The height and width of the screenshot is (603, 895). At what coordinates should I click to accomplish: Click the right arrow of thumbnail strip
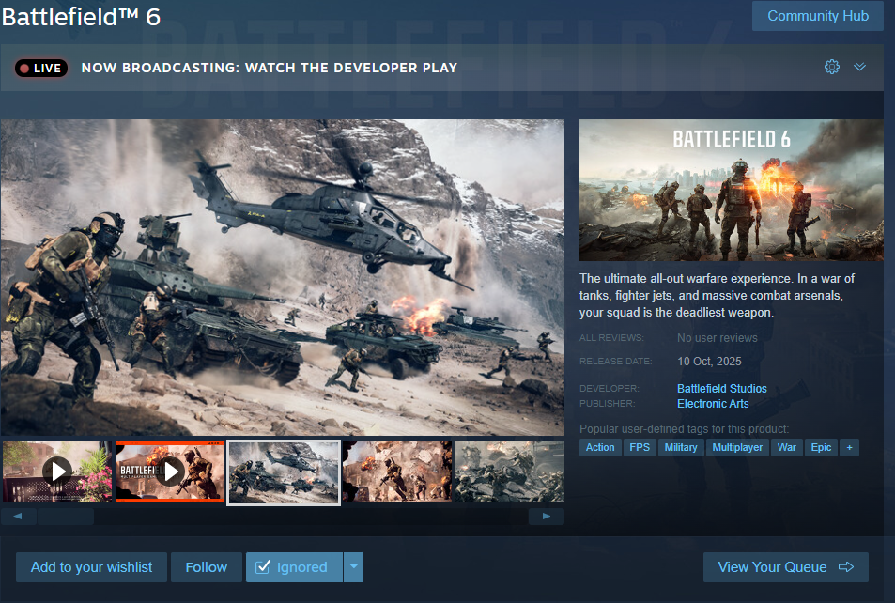[547, 517]
